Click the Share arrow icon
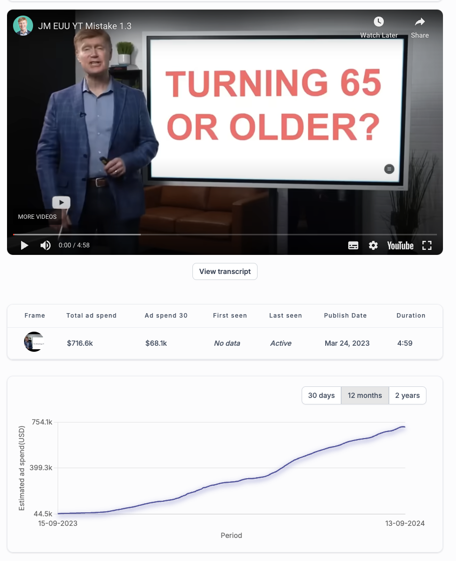Image resolution: width=456 pixels, height=561 pixels. 419,22
